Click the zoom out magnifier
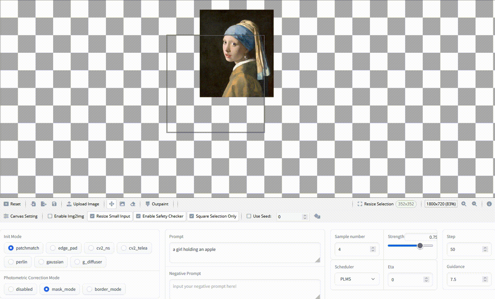This screenshot has height=299, width=495. tap(474, 204)
